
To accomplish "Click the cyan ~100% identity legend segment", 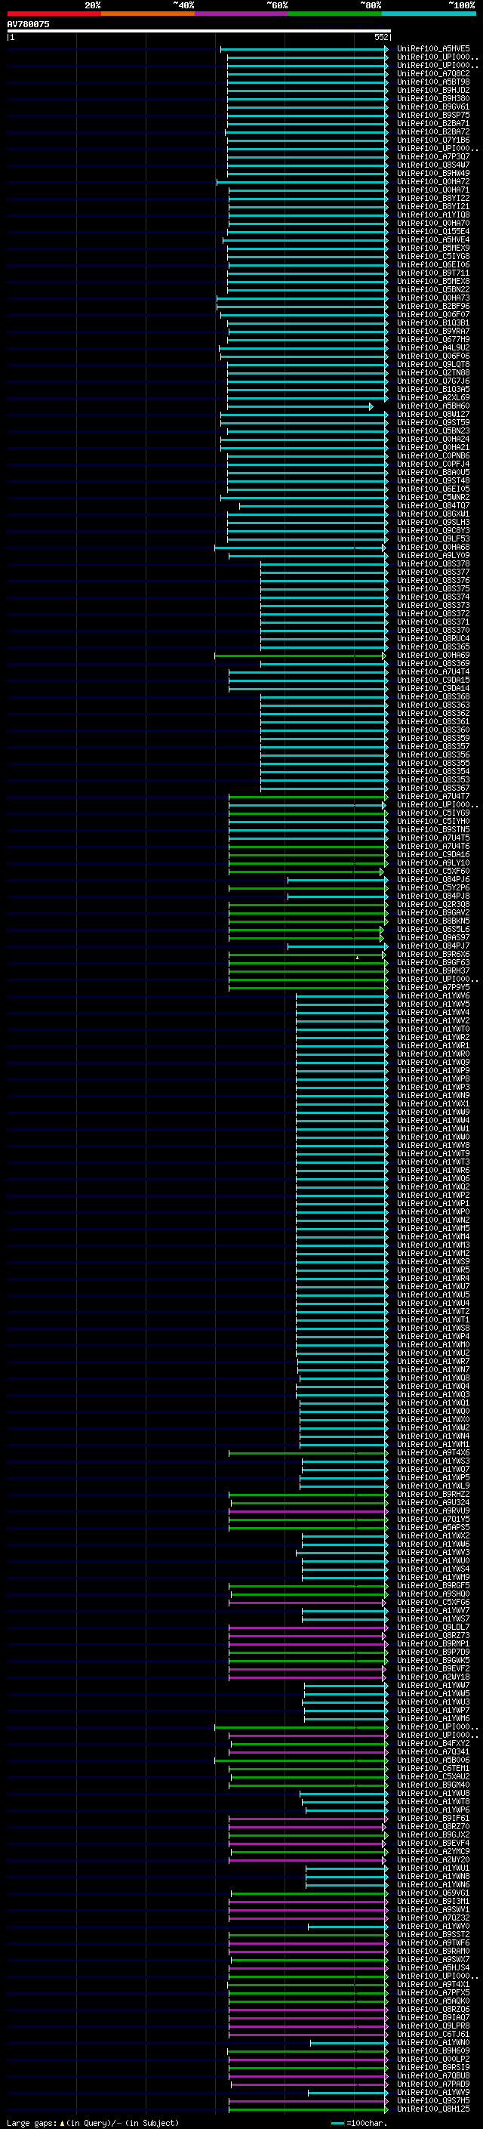I will coord(429,14).
